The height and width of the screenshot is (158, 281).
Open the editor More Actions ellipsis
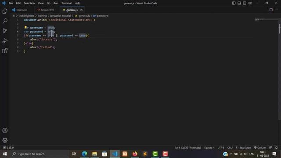276,10
